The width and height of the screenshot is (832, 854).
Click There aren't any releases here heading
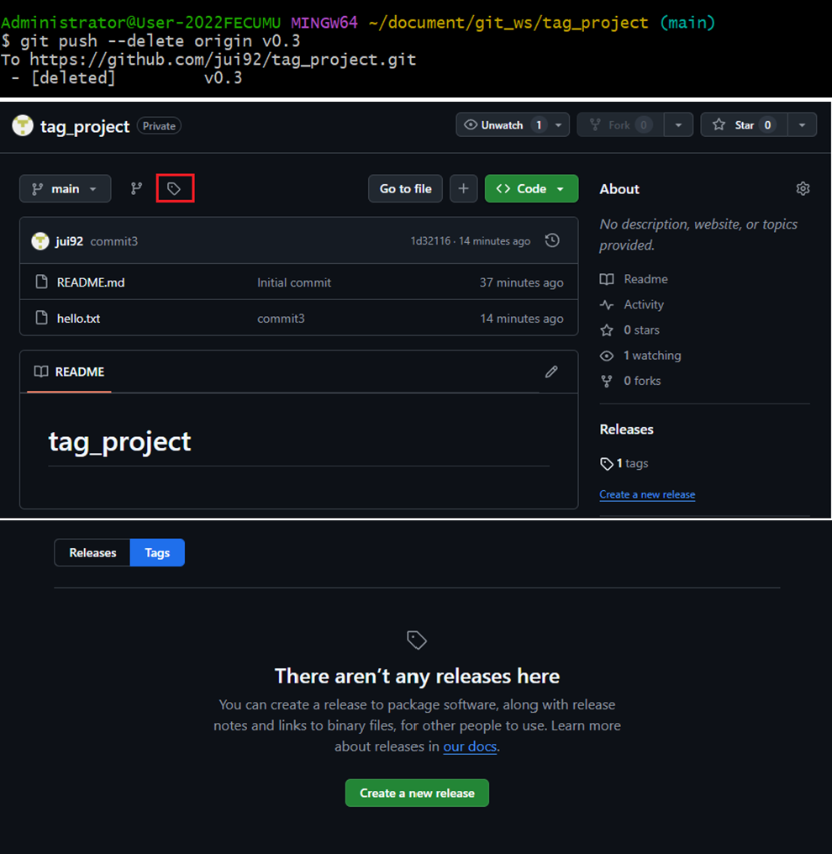click(417, 676)
